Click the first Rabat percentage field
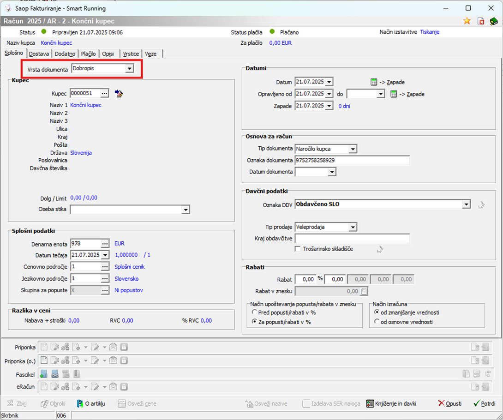The image size is (503, 420). point(305,280)
